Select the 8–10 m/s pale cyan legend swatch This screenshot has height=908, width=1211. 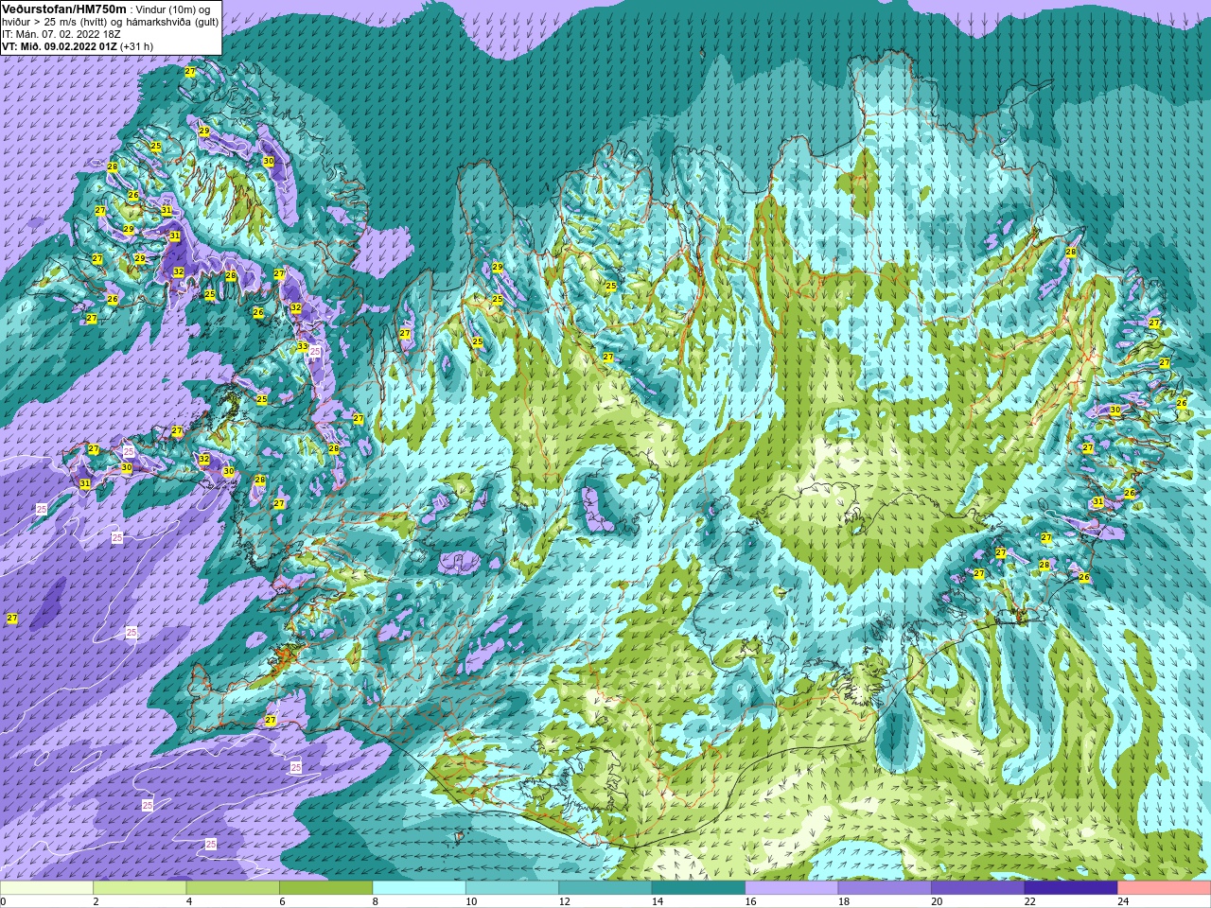click(419, 888)
